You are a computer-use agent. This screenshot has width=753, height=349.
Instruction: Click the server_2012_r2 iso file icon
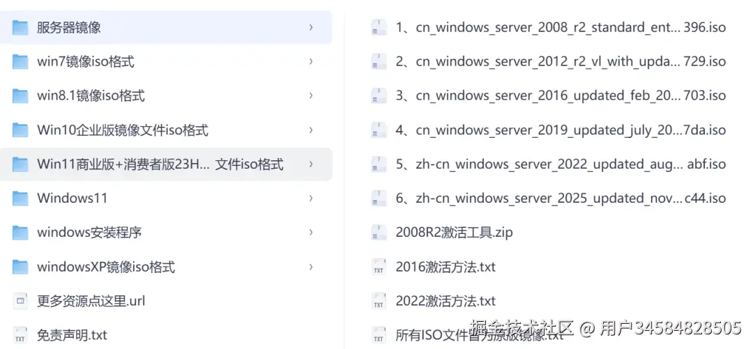point(379,61)
